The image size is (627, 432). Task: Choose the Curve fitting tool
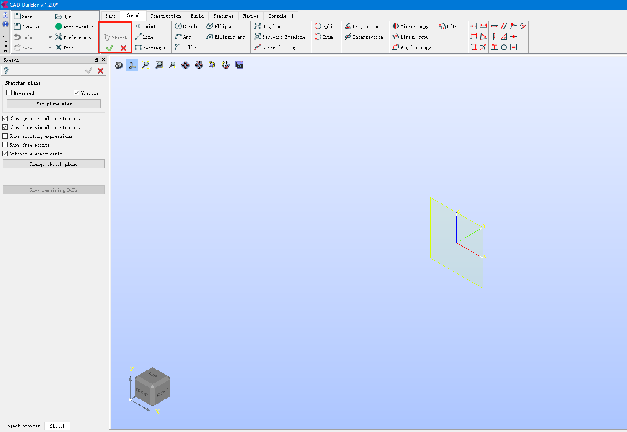coord(275,47)
